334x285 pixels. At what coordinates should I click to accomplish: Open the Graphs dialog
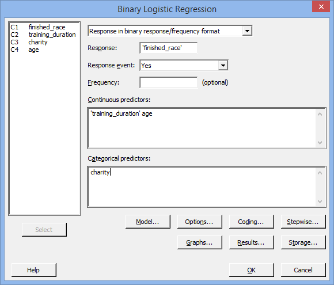(x=200, y=242)
